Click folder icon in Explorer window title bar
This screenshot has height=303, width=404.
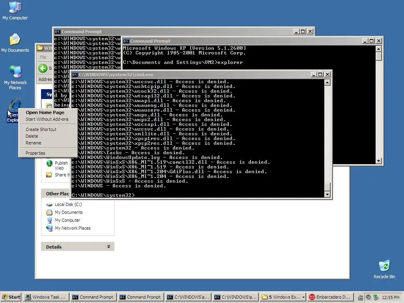[40, 48]
